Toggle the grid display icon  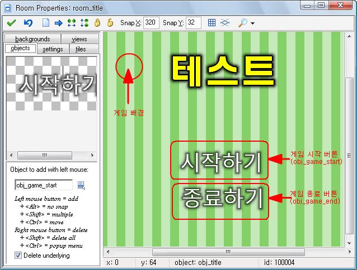[212, 23]
